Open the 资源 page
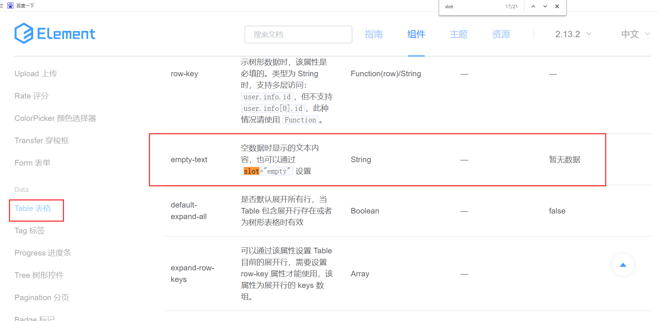Viewport: 658px width, 321px height. tap(501, 34)
